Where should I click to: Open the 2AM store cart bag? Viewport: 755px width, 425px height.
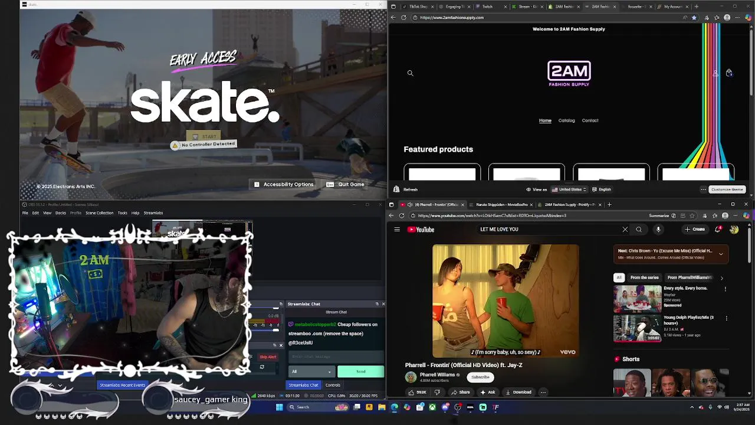pos(729,73)
